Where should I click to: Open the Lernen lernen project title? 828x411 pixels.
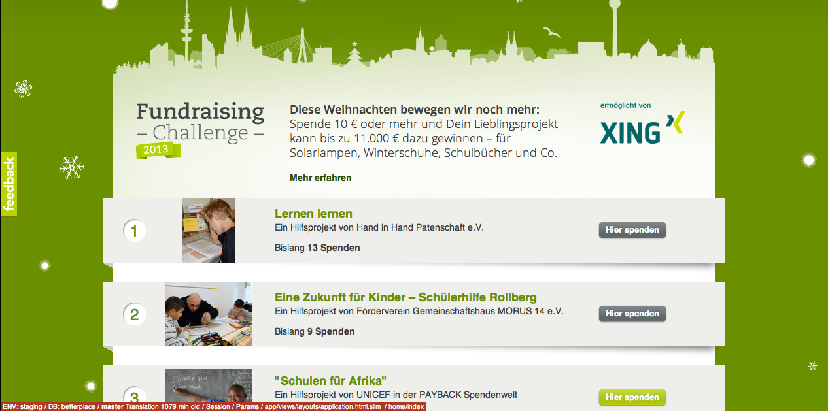[x=313, y=214]
